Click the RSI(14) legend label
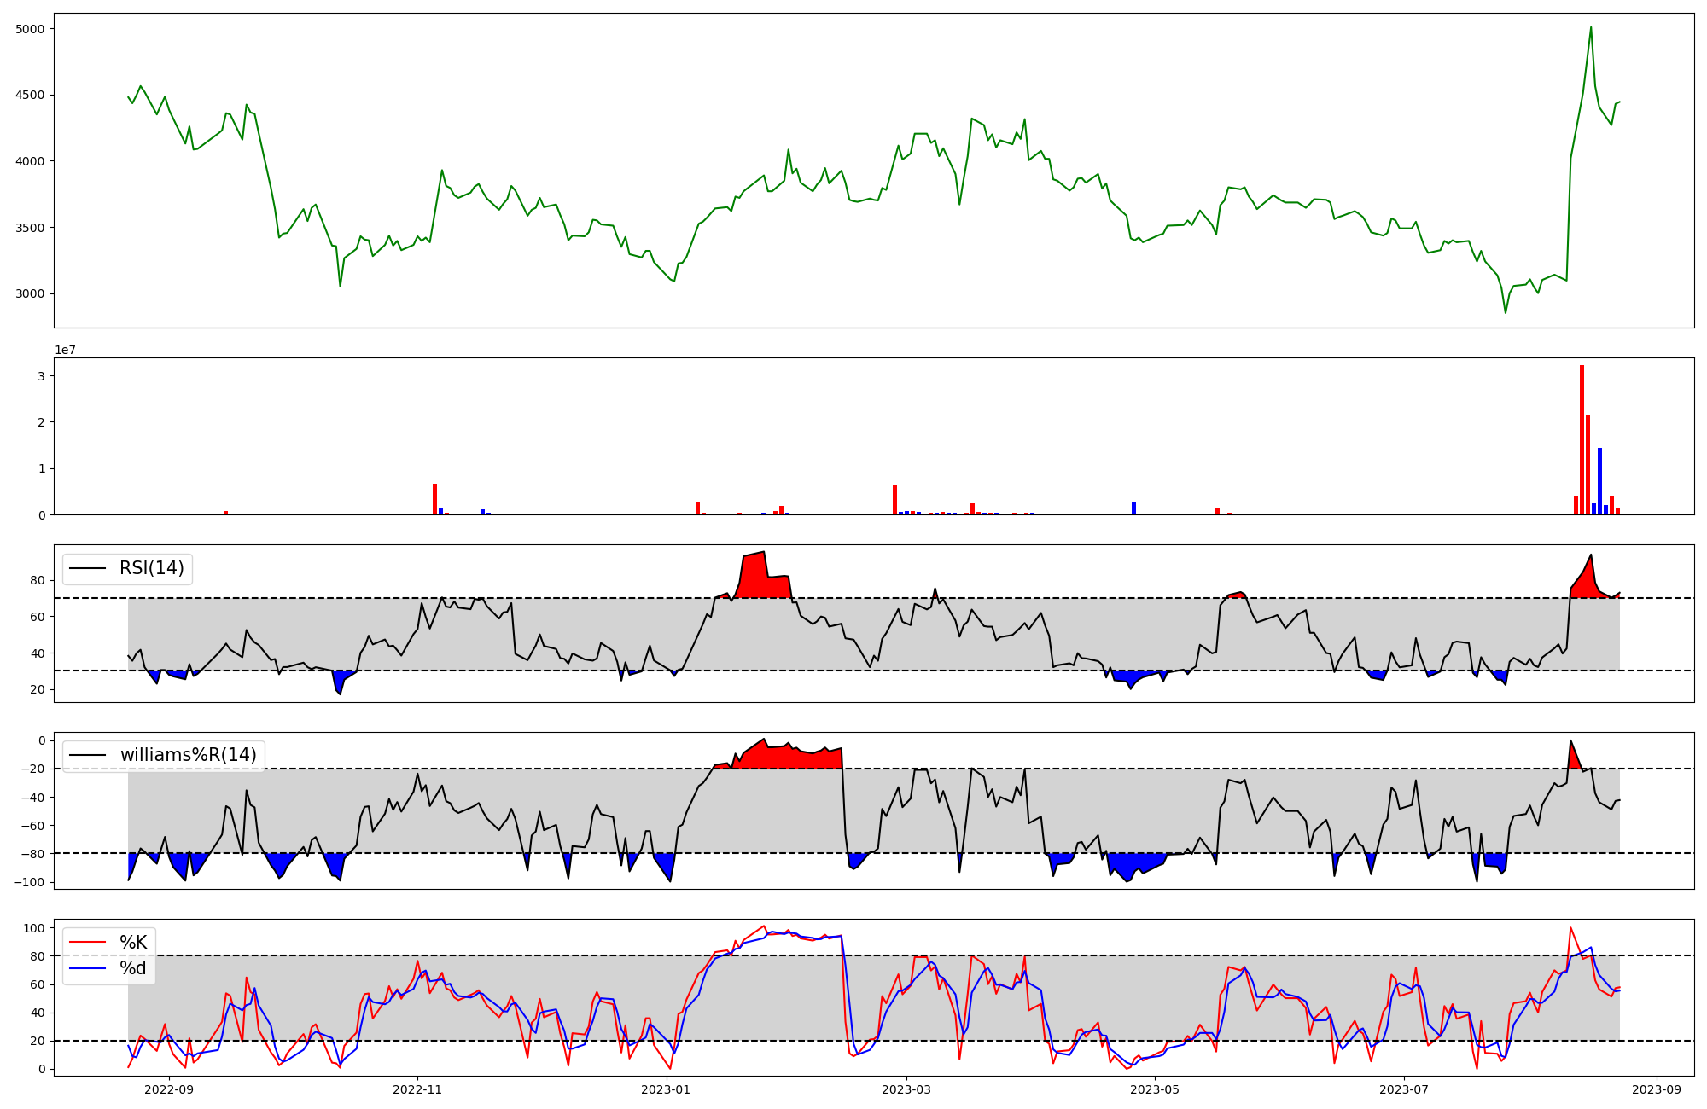The height and width of the screenshot is (1109, 1707). [151, 568]
